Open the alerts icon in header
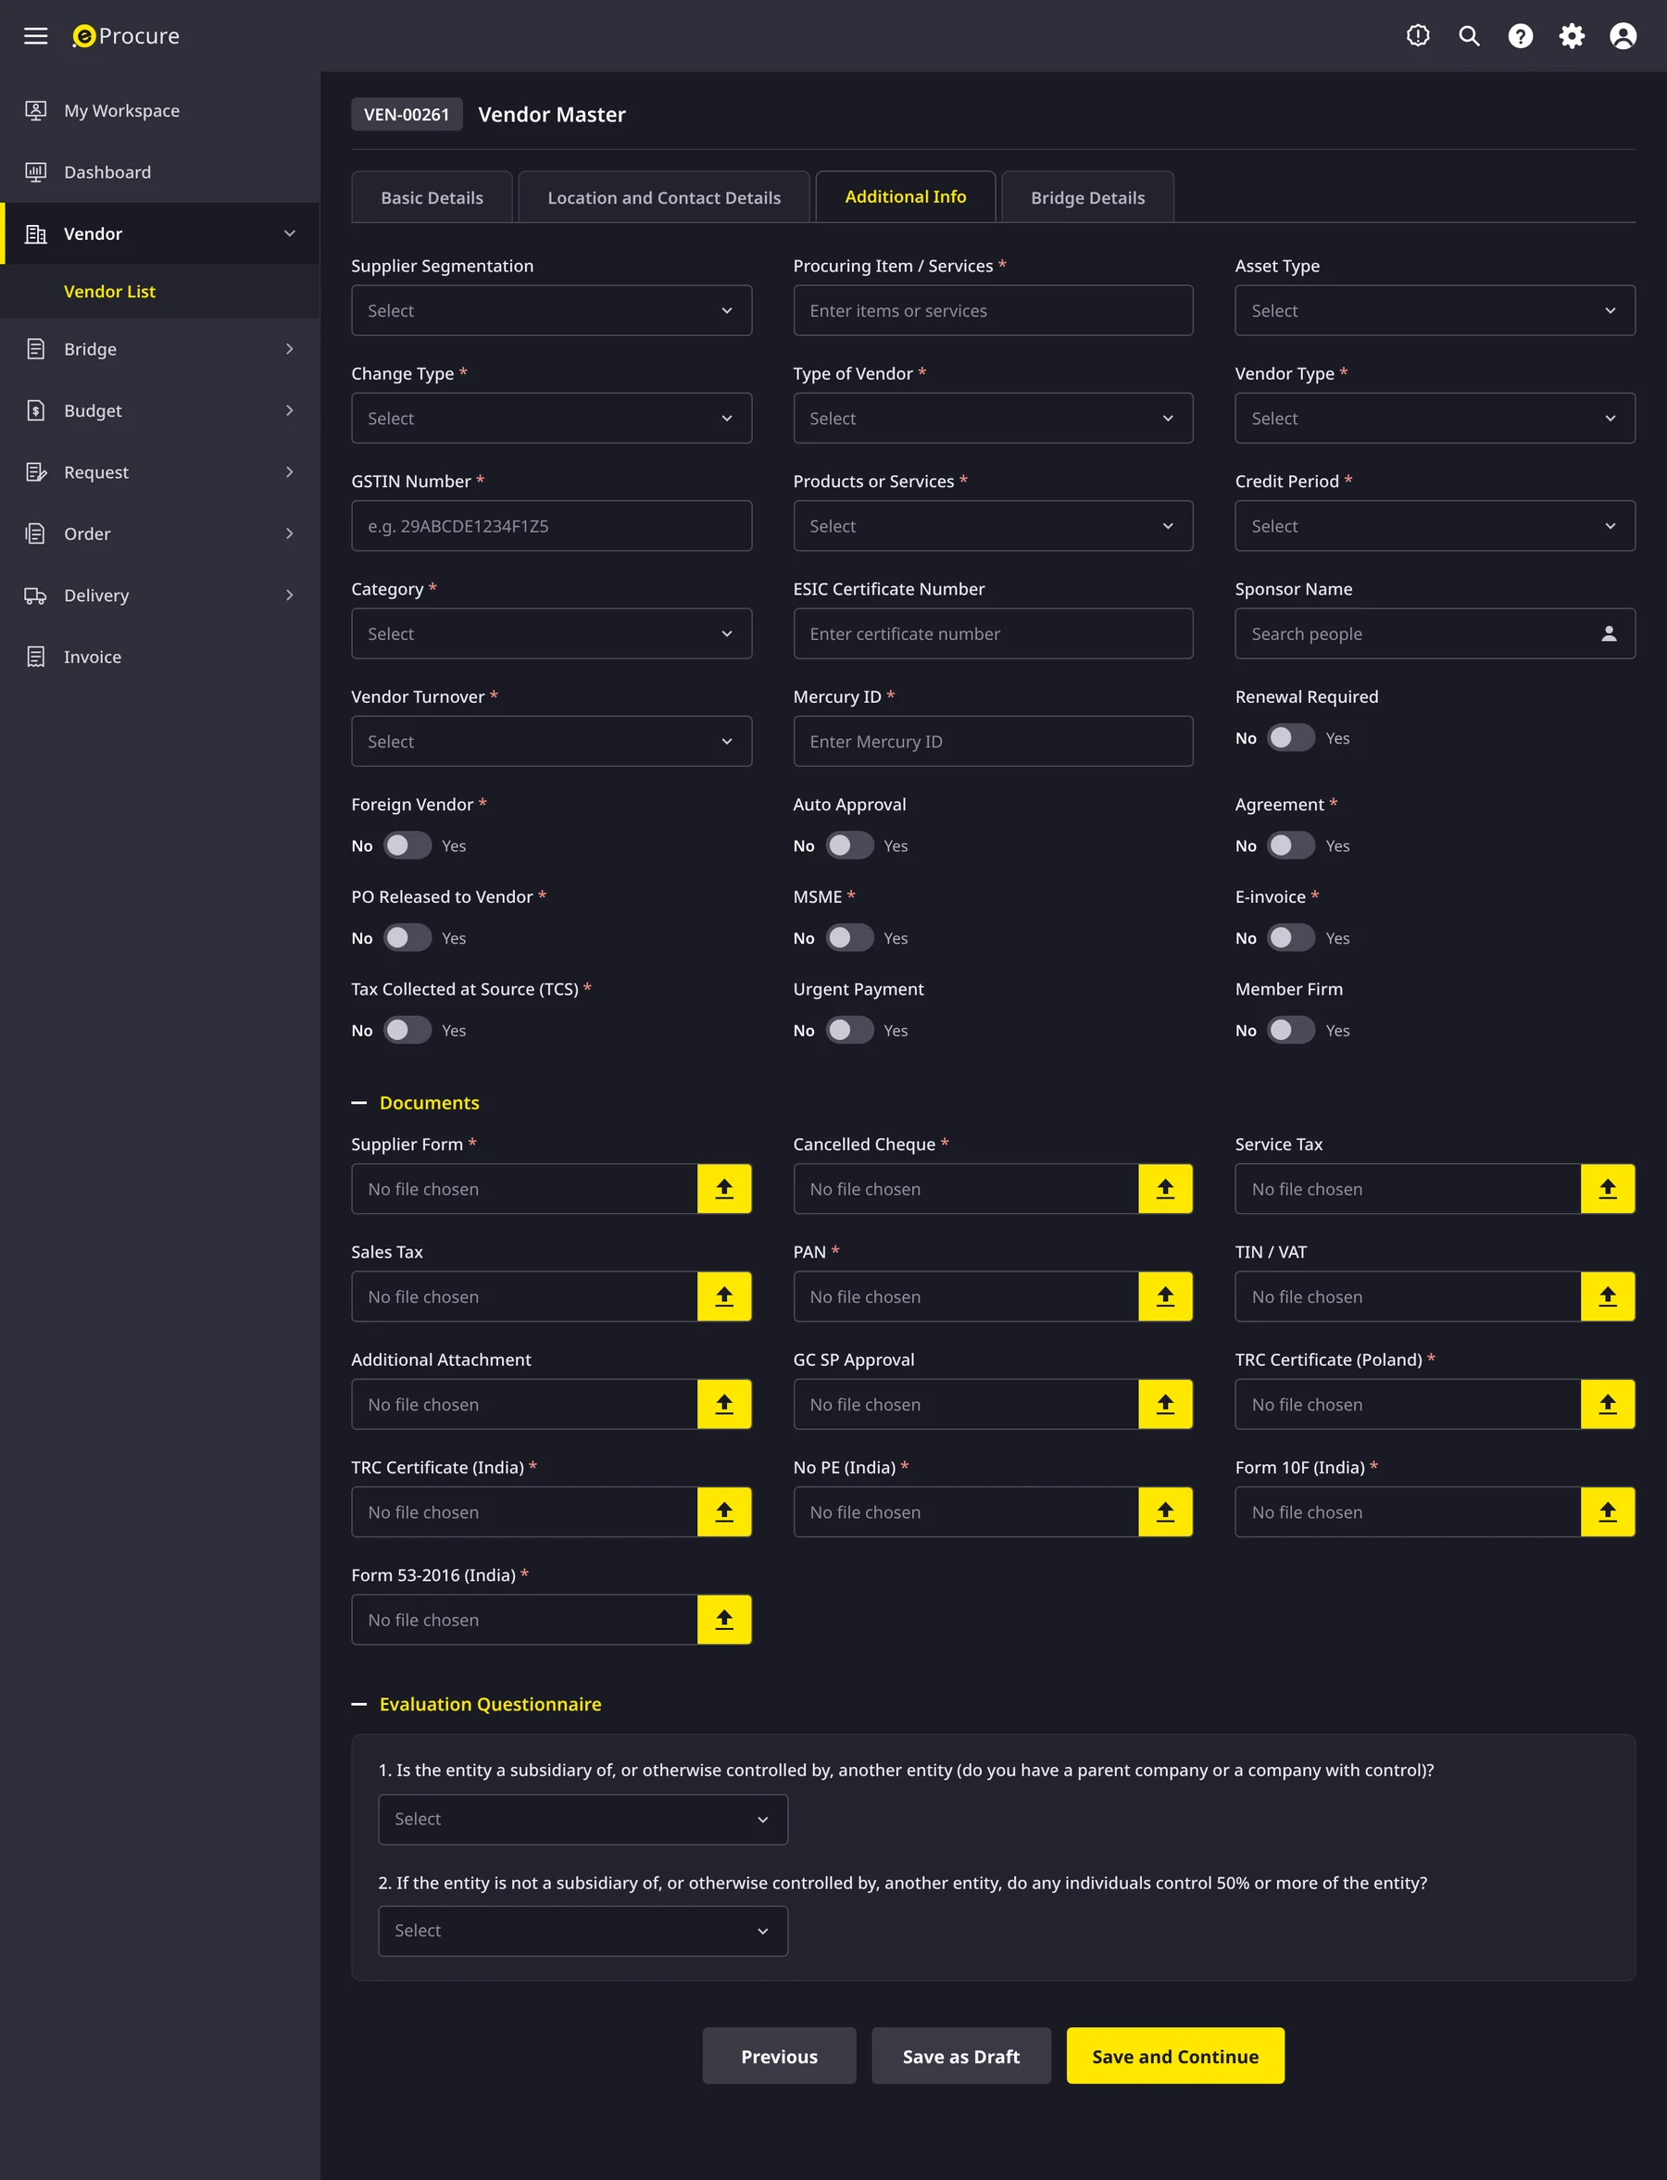This screenshot has width=1667, height=2180. [x=1418, y=36]
